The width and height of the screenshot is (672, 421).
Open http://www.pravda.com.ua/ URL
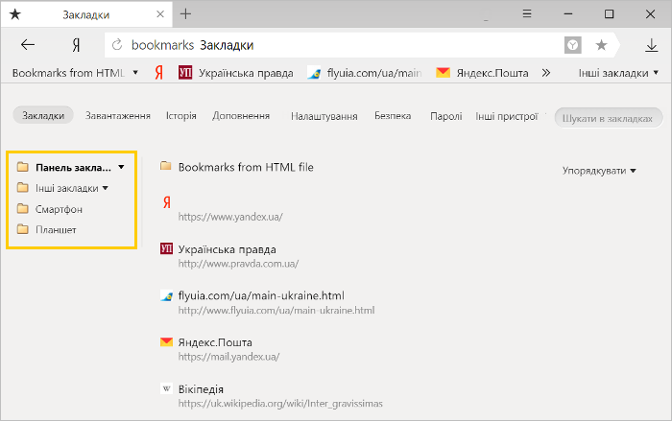coord(238,264)
